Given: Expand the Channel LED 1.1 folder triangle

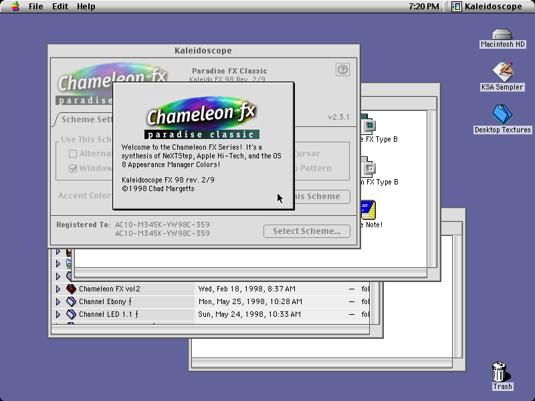Looking at the screenshot, I should [58, 314].
